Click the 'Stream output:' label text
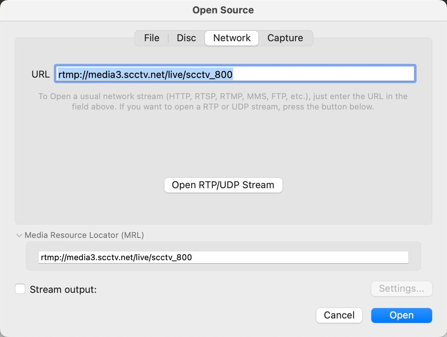 pos(63,289)
